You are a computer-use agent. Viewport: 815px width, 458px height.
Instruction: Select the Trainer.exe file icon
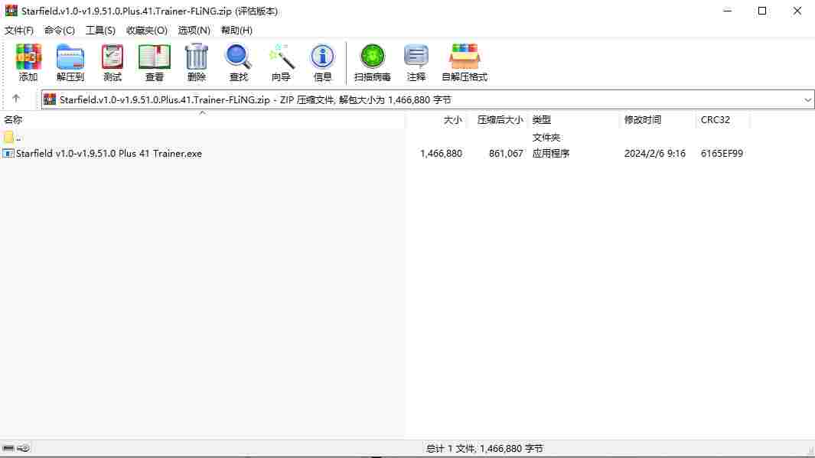pyautogui.click(x=8, y=154)
